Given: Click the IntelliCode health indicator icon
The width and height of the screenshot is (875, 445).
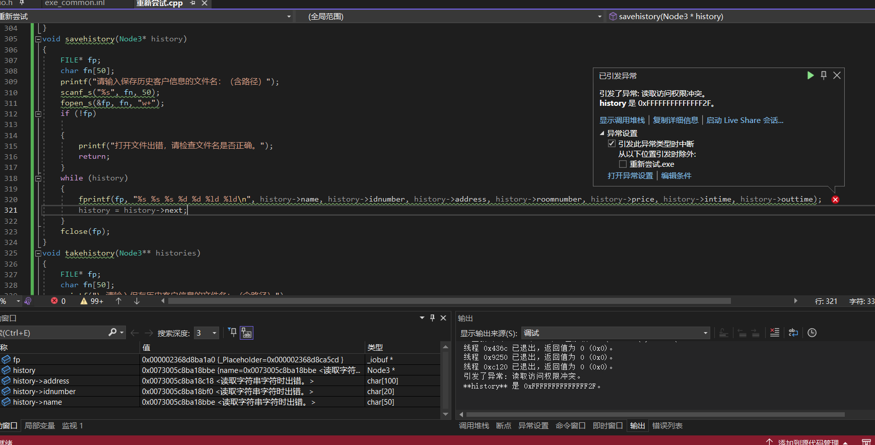Looking at the screenshot, I should click(x=28, y=301).
